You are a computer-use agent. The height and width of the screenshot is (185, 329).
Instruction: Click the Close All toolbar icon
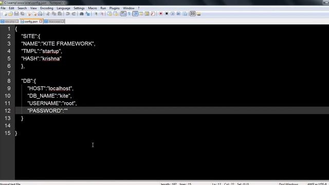[x=34, y=14]
